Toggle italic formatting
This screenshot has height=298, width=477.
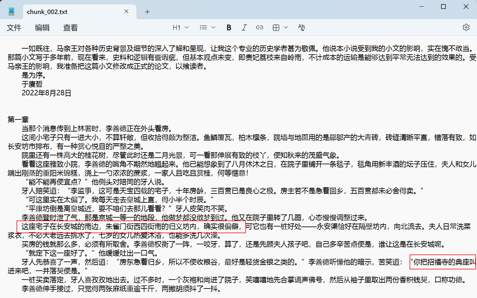(244, 28)
